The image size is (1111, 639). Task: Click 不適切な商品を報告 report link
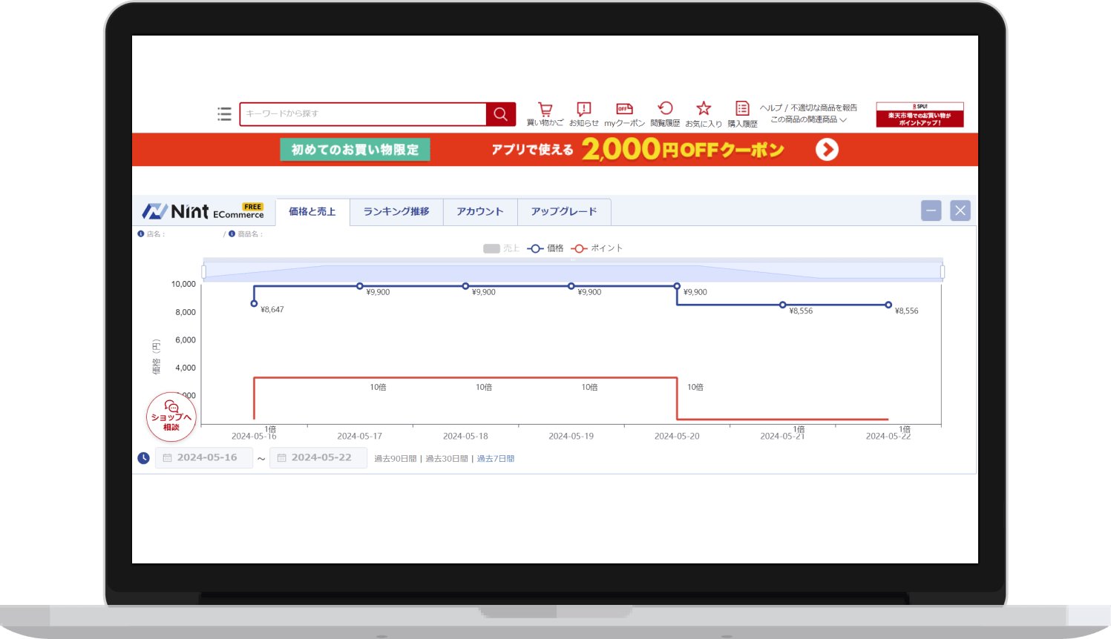point(824,107)
